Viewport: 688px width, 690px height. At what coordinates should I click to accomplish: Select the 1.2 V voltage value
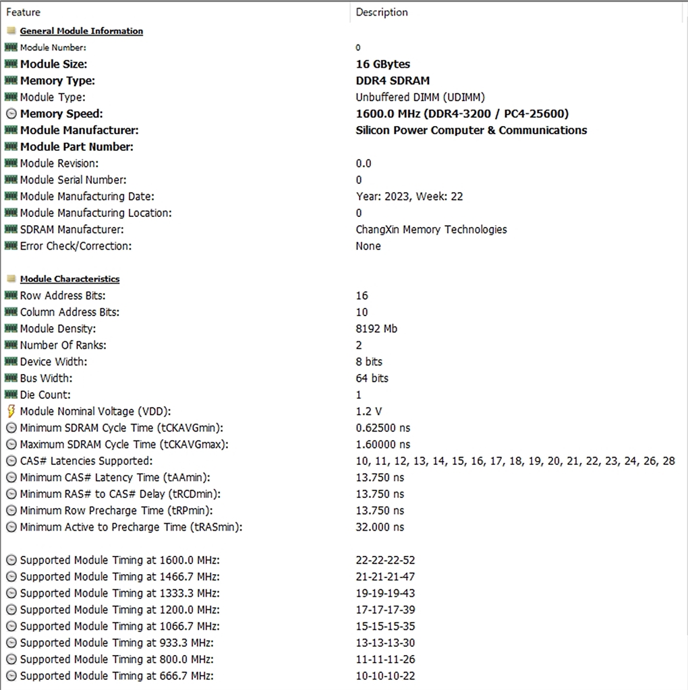point(369,412)
